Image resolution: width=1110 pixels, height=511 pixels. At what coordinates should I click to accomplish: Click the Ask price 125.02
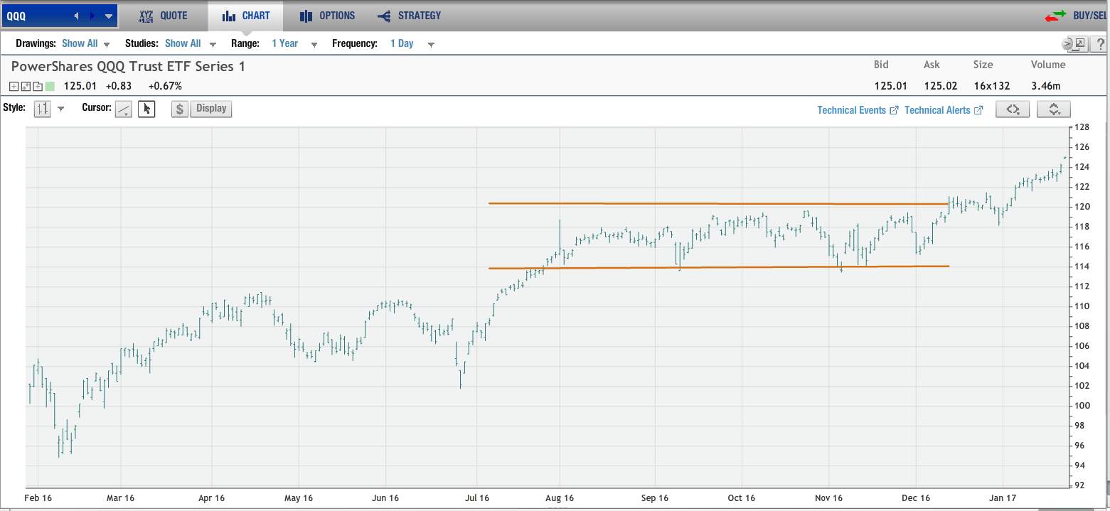(x=940, y=86)
